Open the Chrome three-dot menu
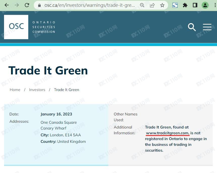This screenshot has width=217, height=173. pos(215,5)
